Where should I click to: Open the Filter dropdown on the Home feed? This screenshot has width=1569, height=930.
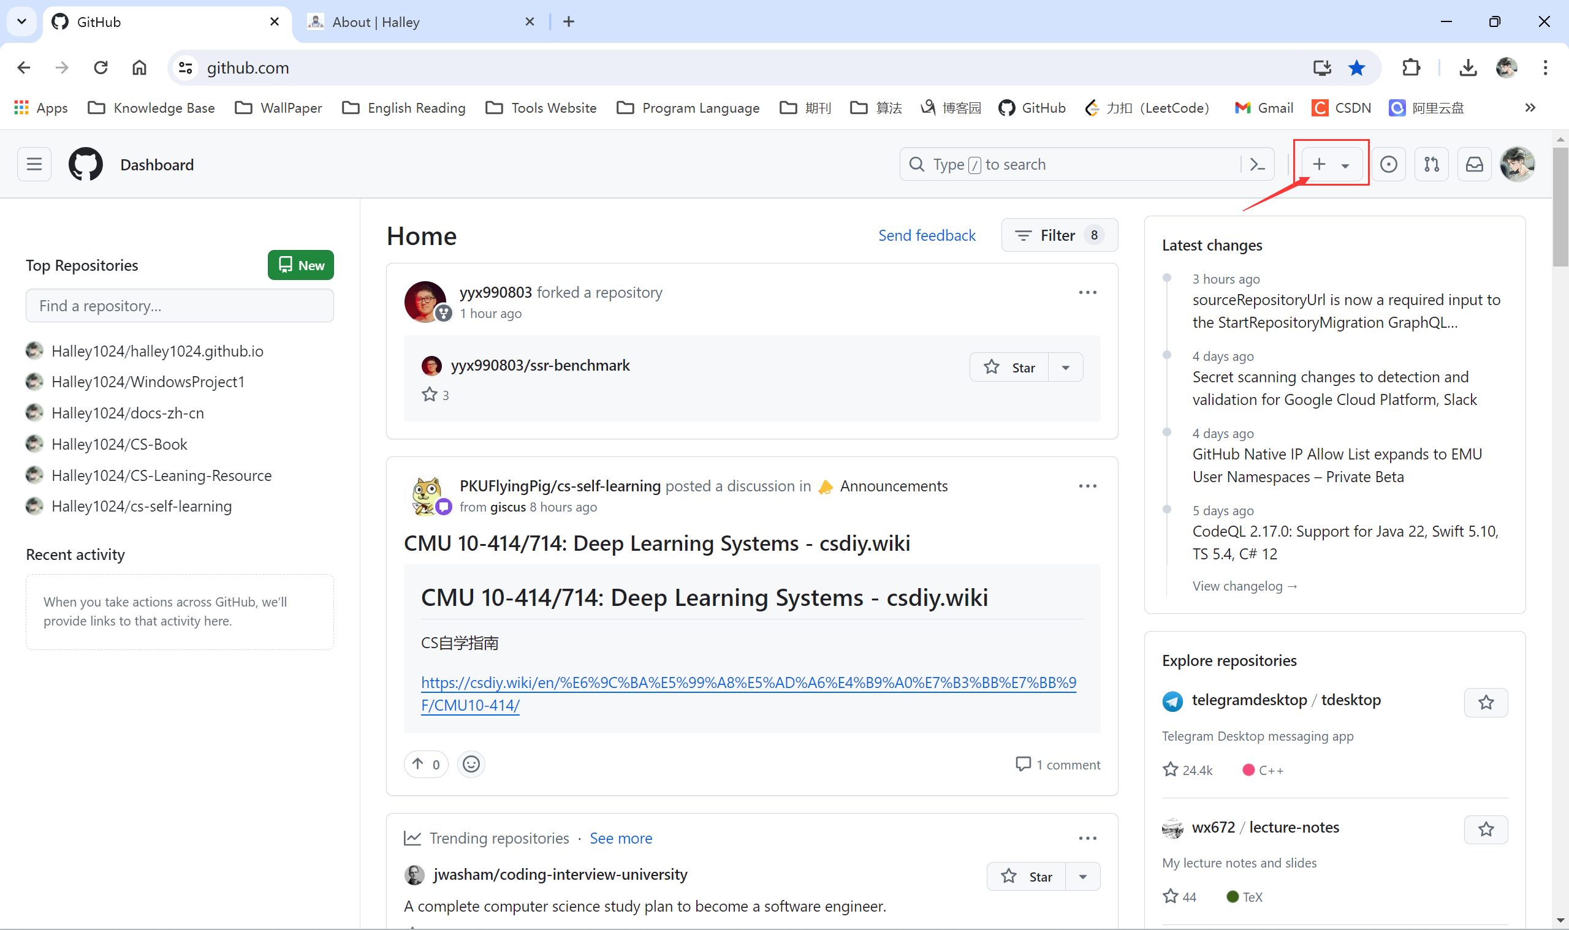pyautogui.click(x=1058, y=235)
